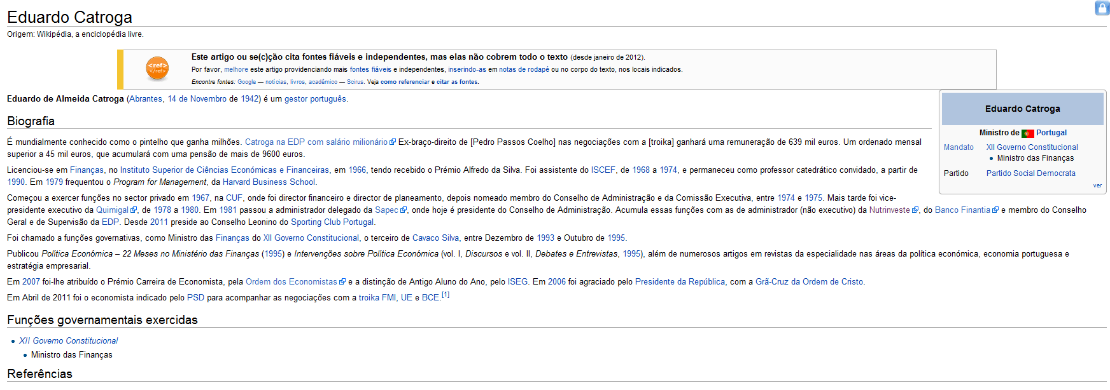Open the Sapec link
This screenshot has height=390, width=1110.
point(386,210)
